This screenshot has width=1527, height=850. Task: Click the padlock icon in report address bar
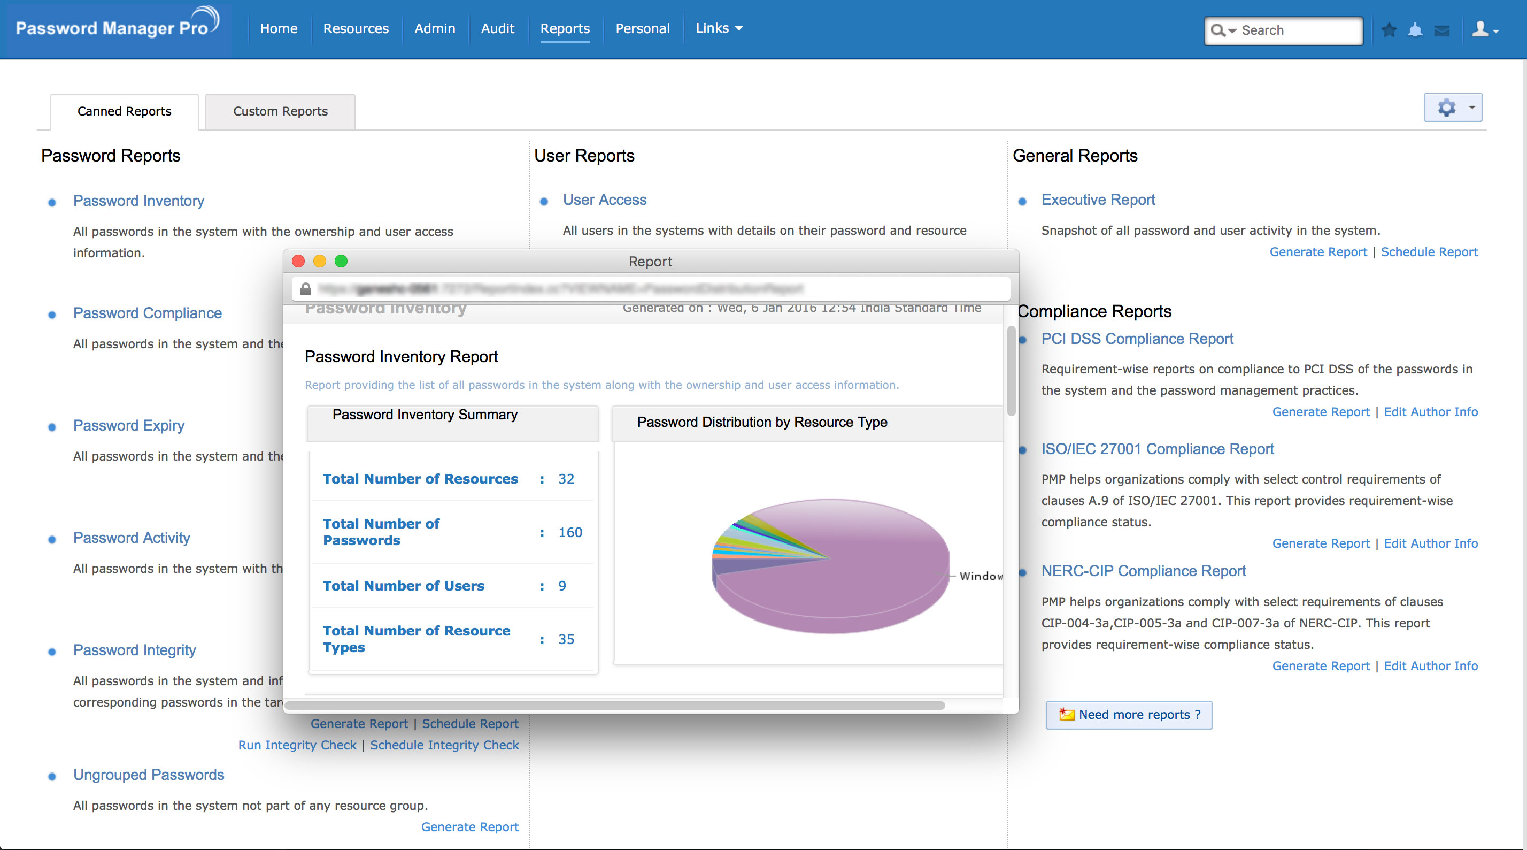tap(306, 289)
